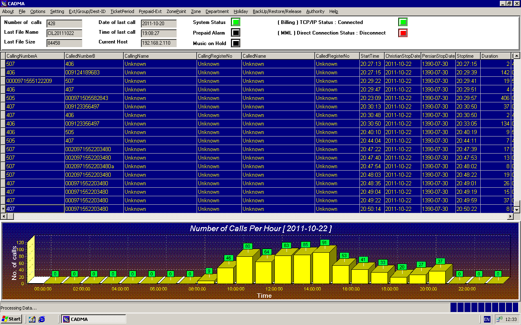The height and width of the screenshot is (325, 521).
Task: Click the horizontal scrollbar right arrow
Action: pyautogui.click(x=510, y=217)
